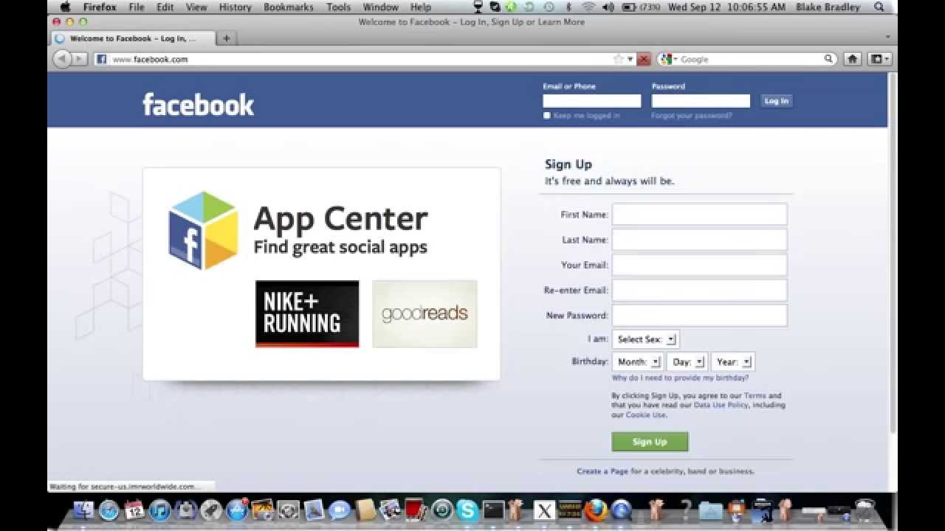Open Skype from the dock
Image resolution: width=945 pixels, height=531 pixels.
click(467, 510)
